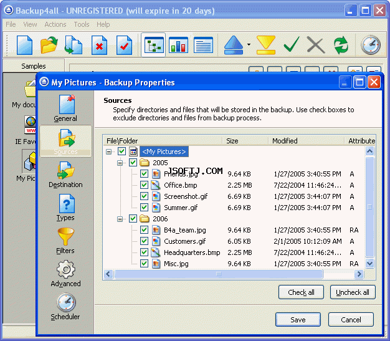Click the Check all button
Screen dimensions: 390x341
pyautogui.click(x=301, y=292)
